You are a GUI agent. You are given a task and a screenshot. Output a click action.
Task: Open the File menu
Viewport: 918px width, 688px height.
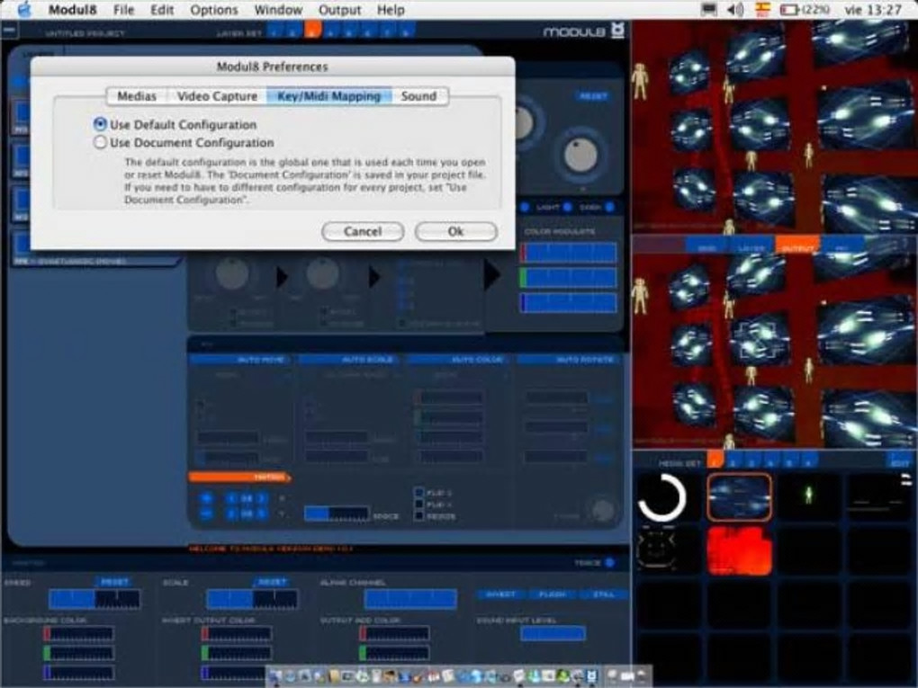pyautogui.click(x=123, y=10)
